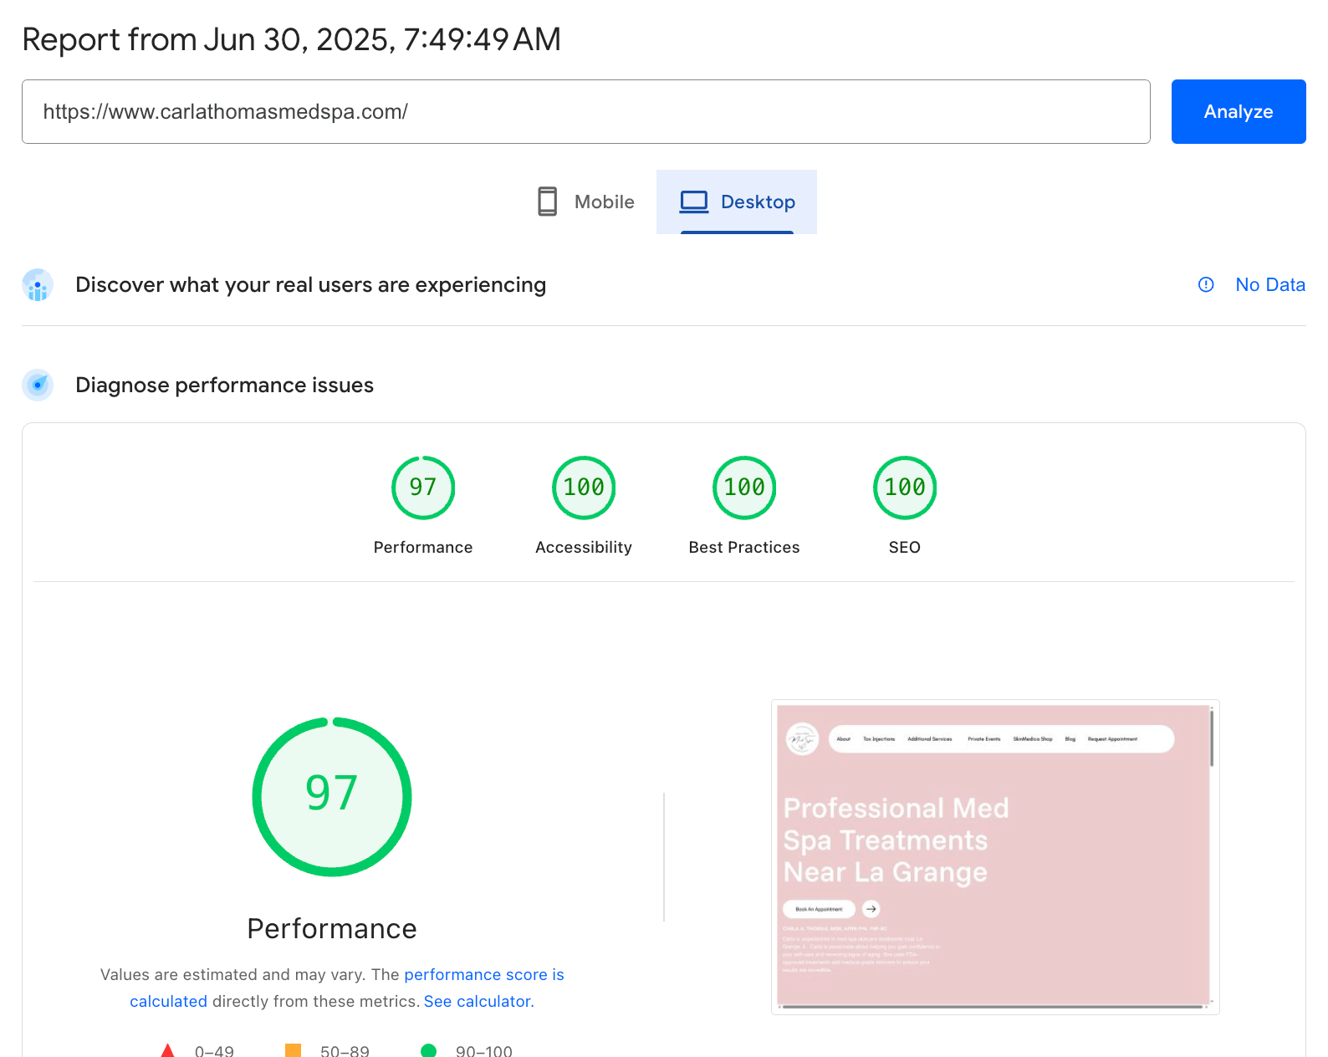Jump to the SEO score 100 gauge

coord(905,488)
